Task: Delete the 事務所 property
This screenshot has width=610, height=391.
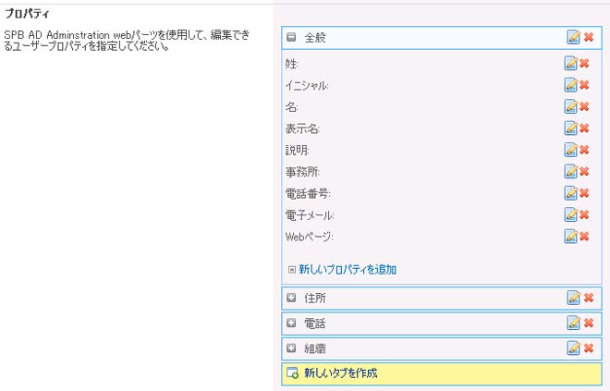Action: tap(584, 171)
